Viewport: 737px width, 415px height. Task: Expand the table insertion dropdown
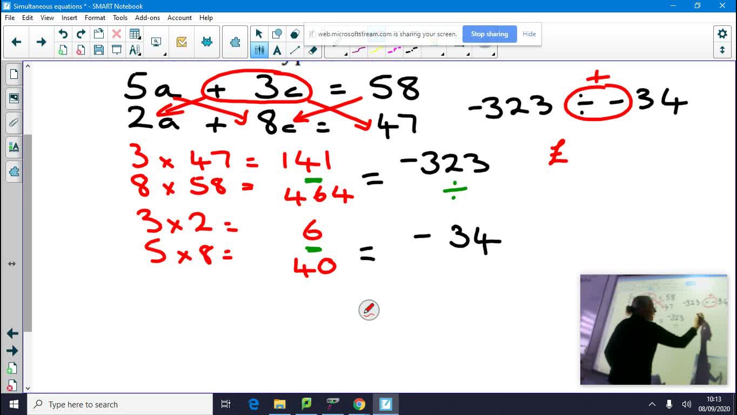[139, 38]
